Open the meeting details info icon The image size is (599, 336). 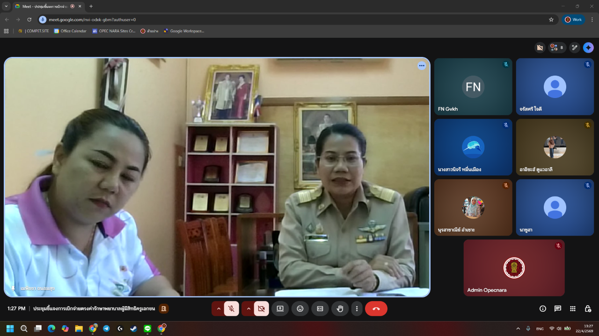542,308
